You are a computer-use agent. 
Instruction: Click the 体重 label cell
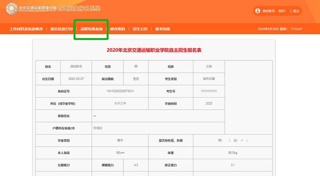tap(171, 153)
